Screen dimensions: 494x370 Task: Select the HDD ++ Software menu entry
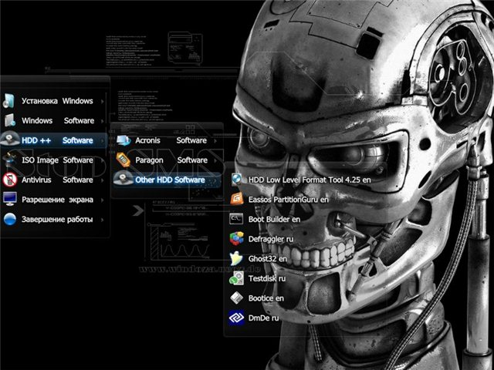pyautogui.click(x=57, y=140)
